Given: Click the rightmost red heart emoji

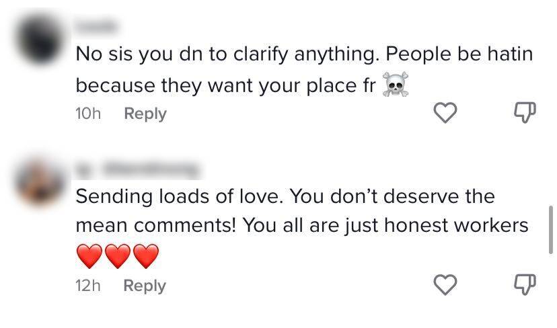Looking at the screenshot, I should pos(145,255).
